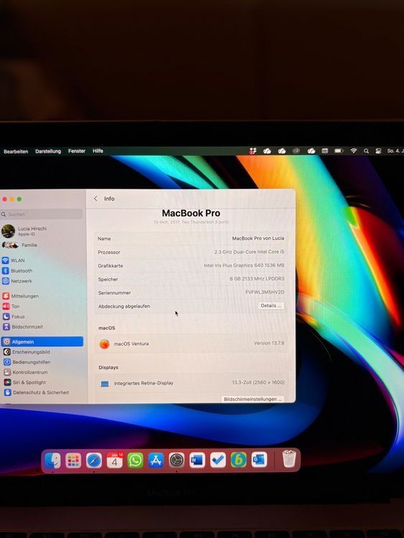The width and height of the screenshot is (404, 538).
Task: Open Finder from the Dock
Action: click(x=52, y=460)
